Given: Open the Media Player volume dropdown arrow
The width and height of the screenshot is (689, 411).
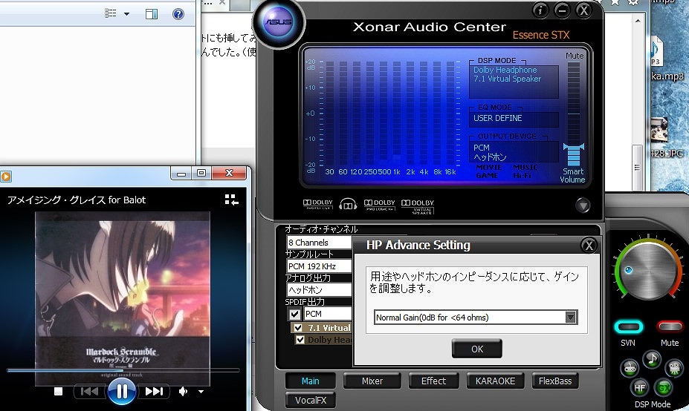Looking at the screenshot, I should [201, 391].
